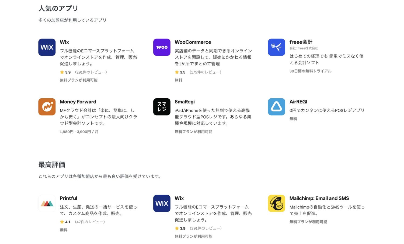Open the Printful app icon
404x244 pixels.
pyautogui.click(x=47, y=203)
